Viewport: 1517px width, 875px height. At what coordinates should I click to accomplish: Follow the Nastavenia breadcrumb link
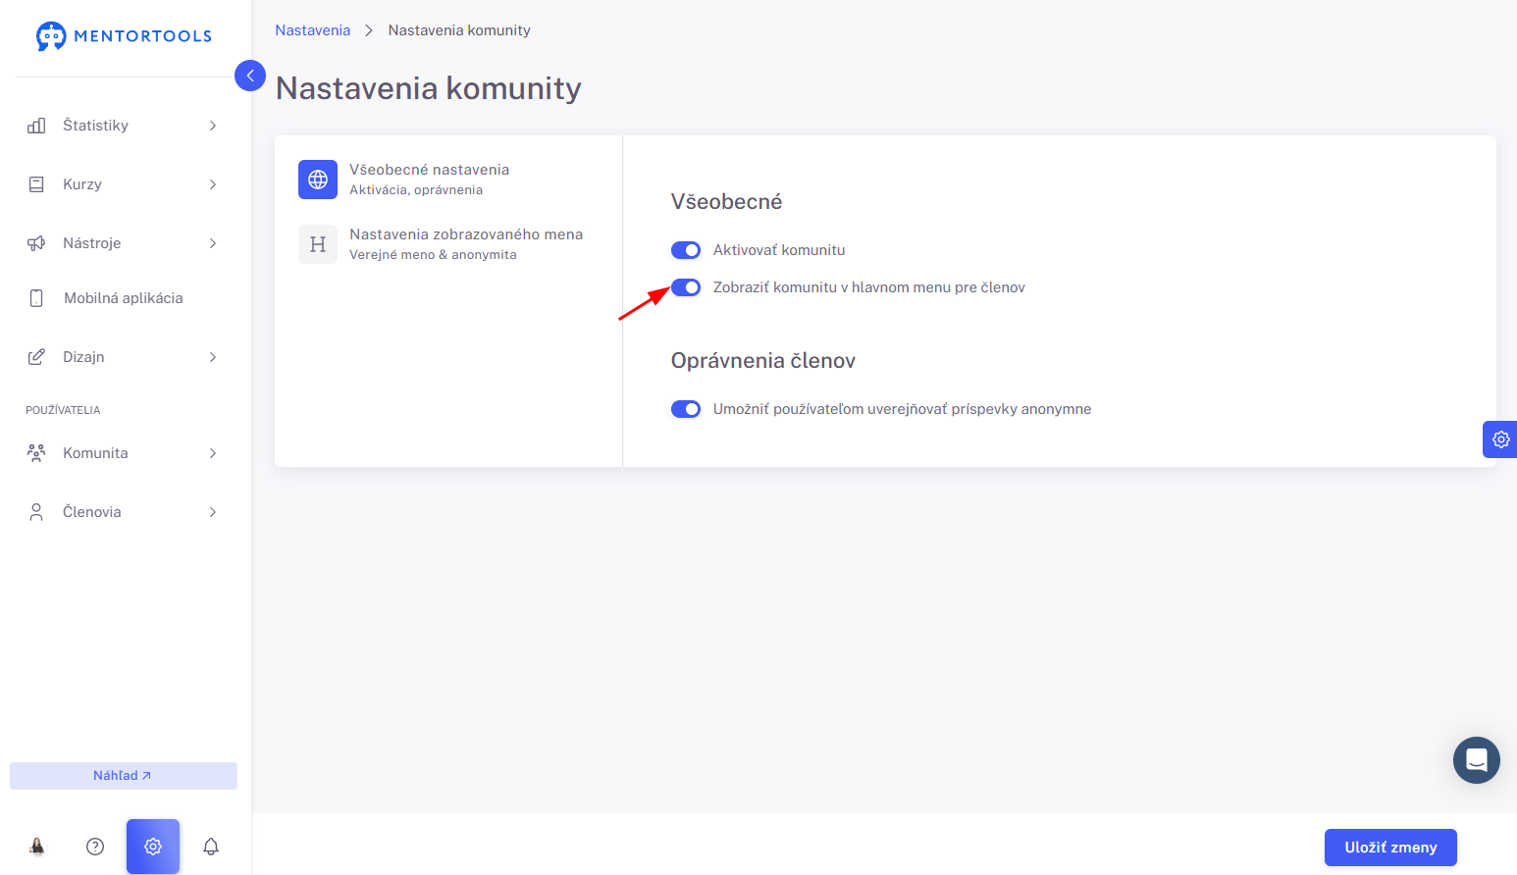[x=313, y=30]
